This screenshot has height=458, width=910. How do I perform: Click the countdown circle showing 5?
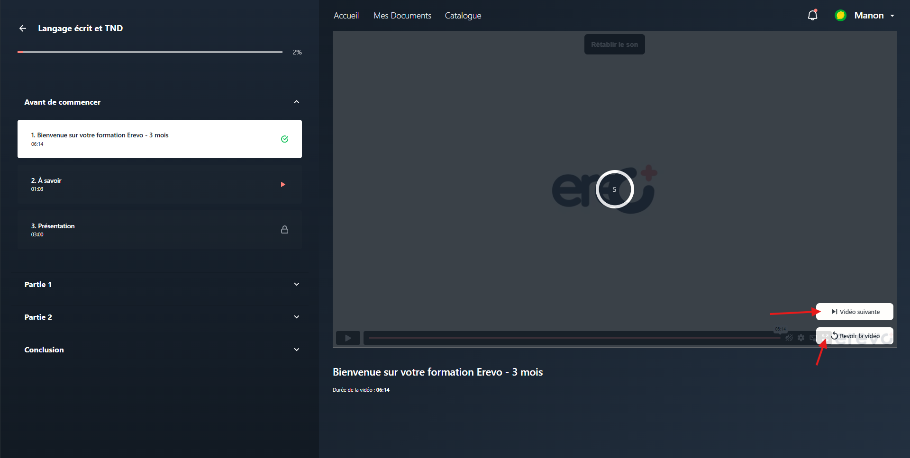[x=614, y=189]
